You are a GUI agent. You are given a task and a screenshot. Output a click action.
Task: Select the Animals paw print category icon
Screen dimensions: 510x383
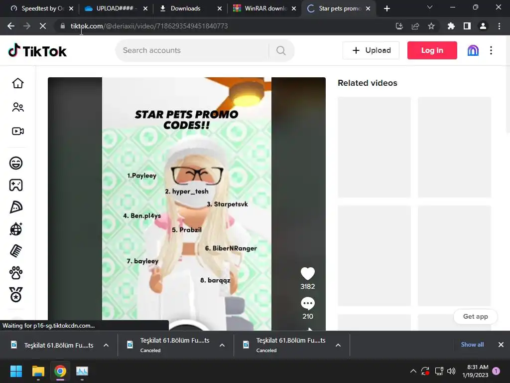coord(16,273)
